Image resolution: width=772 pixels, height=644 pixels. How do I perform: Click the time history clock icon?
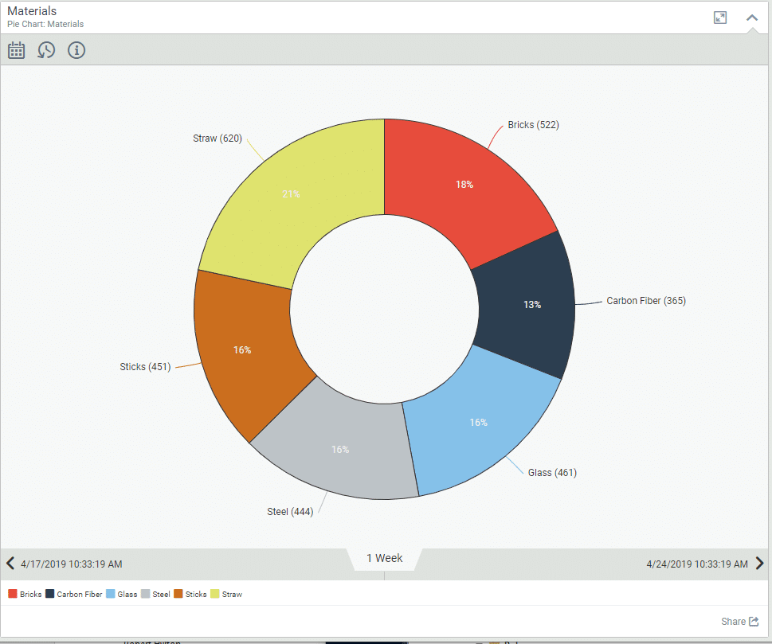(46, 50)
